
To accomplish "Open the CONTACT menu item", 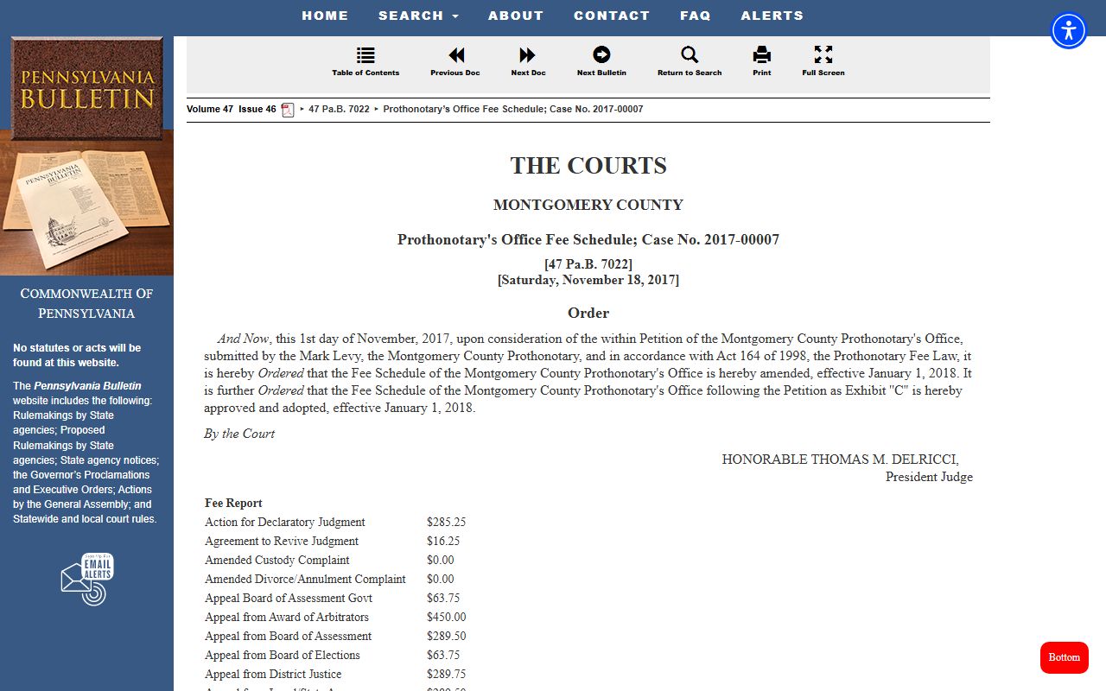I will [x=612, y=16].
